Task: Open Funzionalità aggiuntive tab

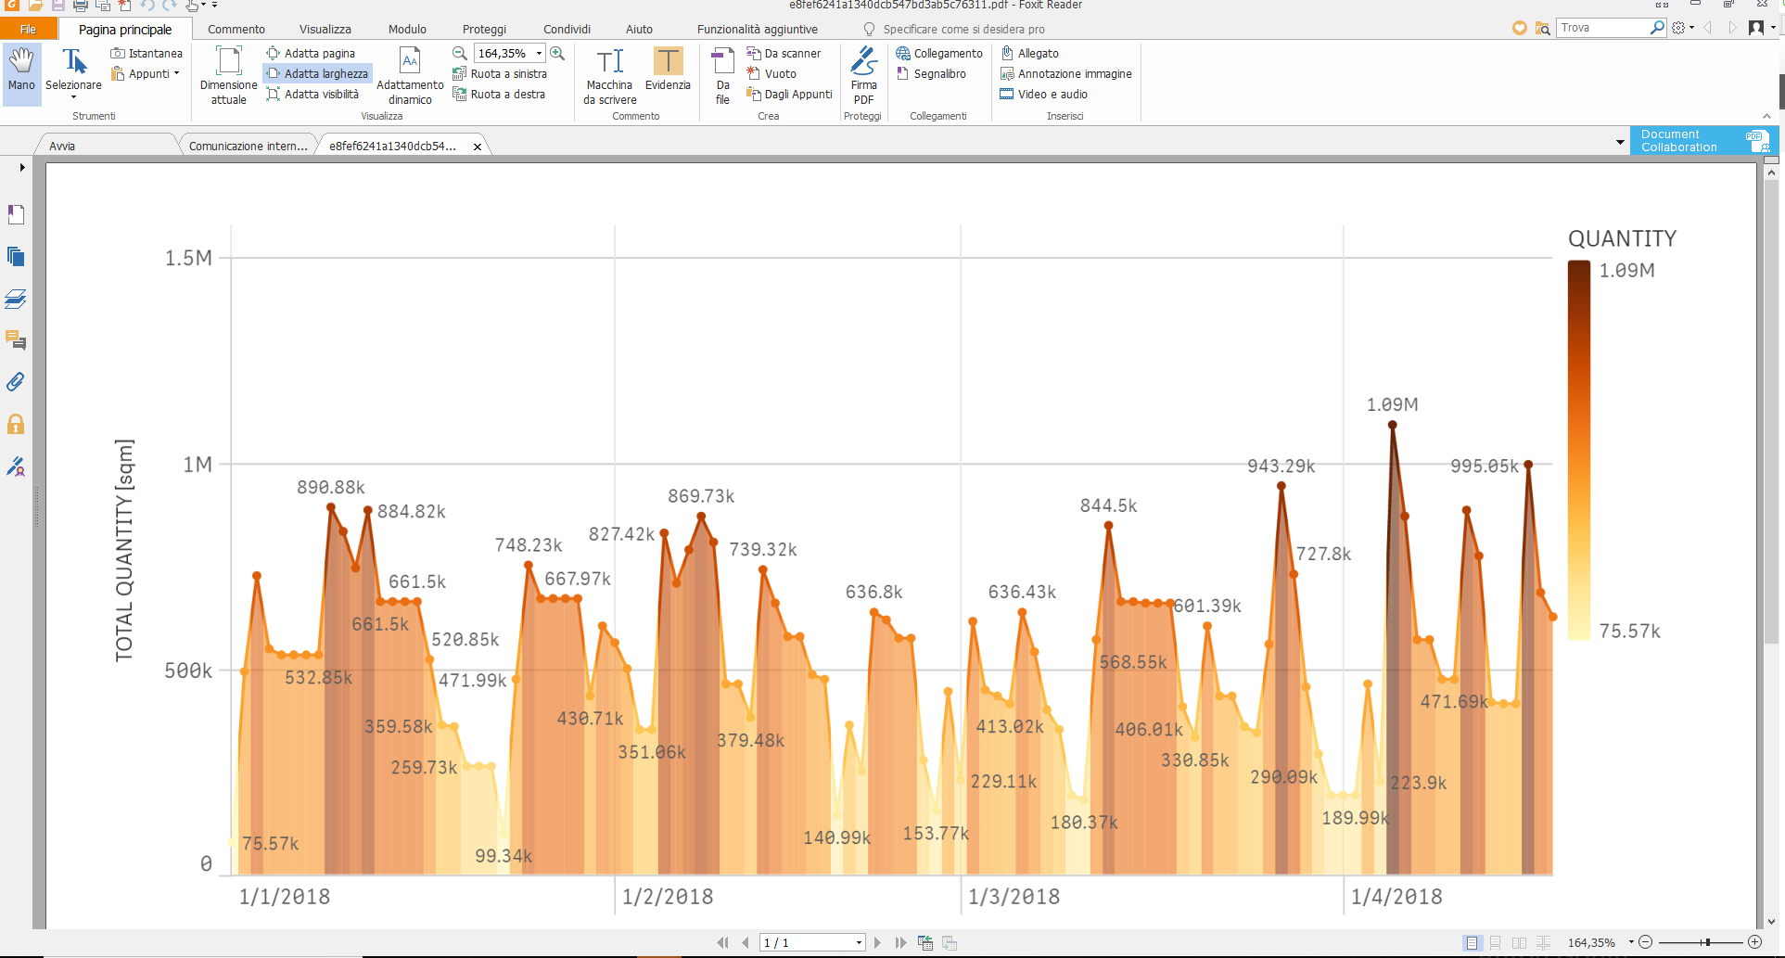Action: [x=757, y=29]
